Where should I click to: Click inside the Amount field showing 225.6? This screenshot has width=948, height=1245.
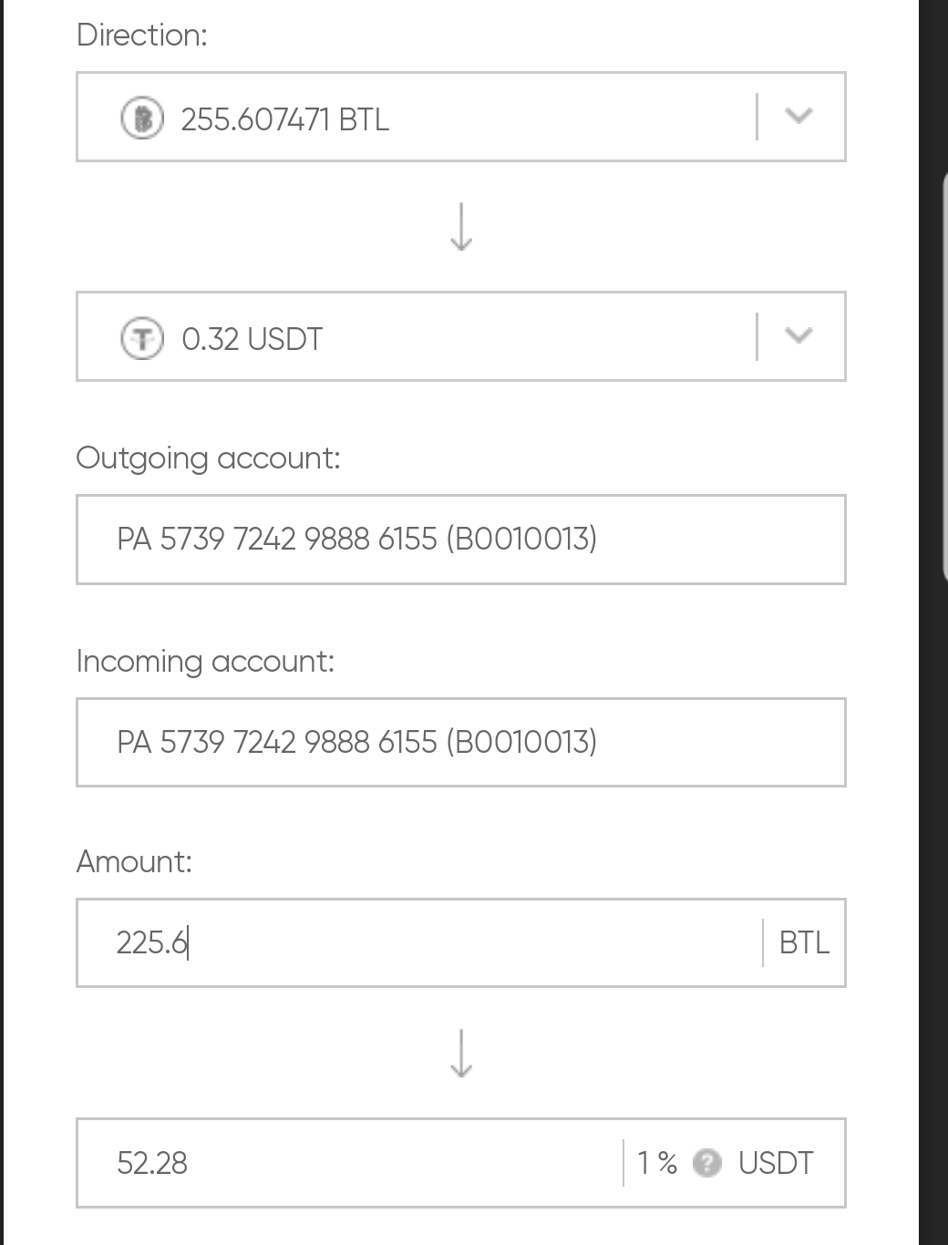point(410,942)
